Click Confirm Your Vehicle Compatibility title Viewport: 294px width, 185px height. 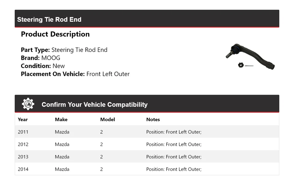tap(94, 104)
